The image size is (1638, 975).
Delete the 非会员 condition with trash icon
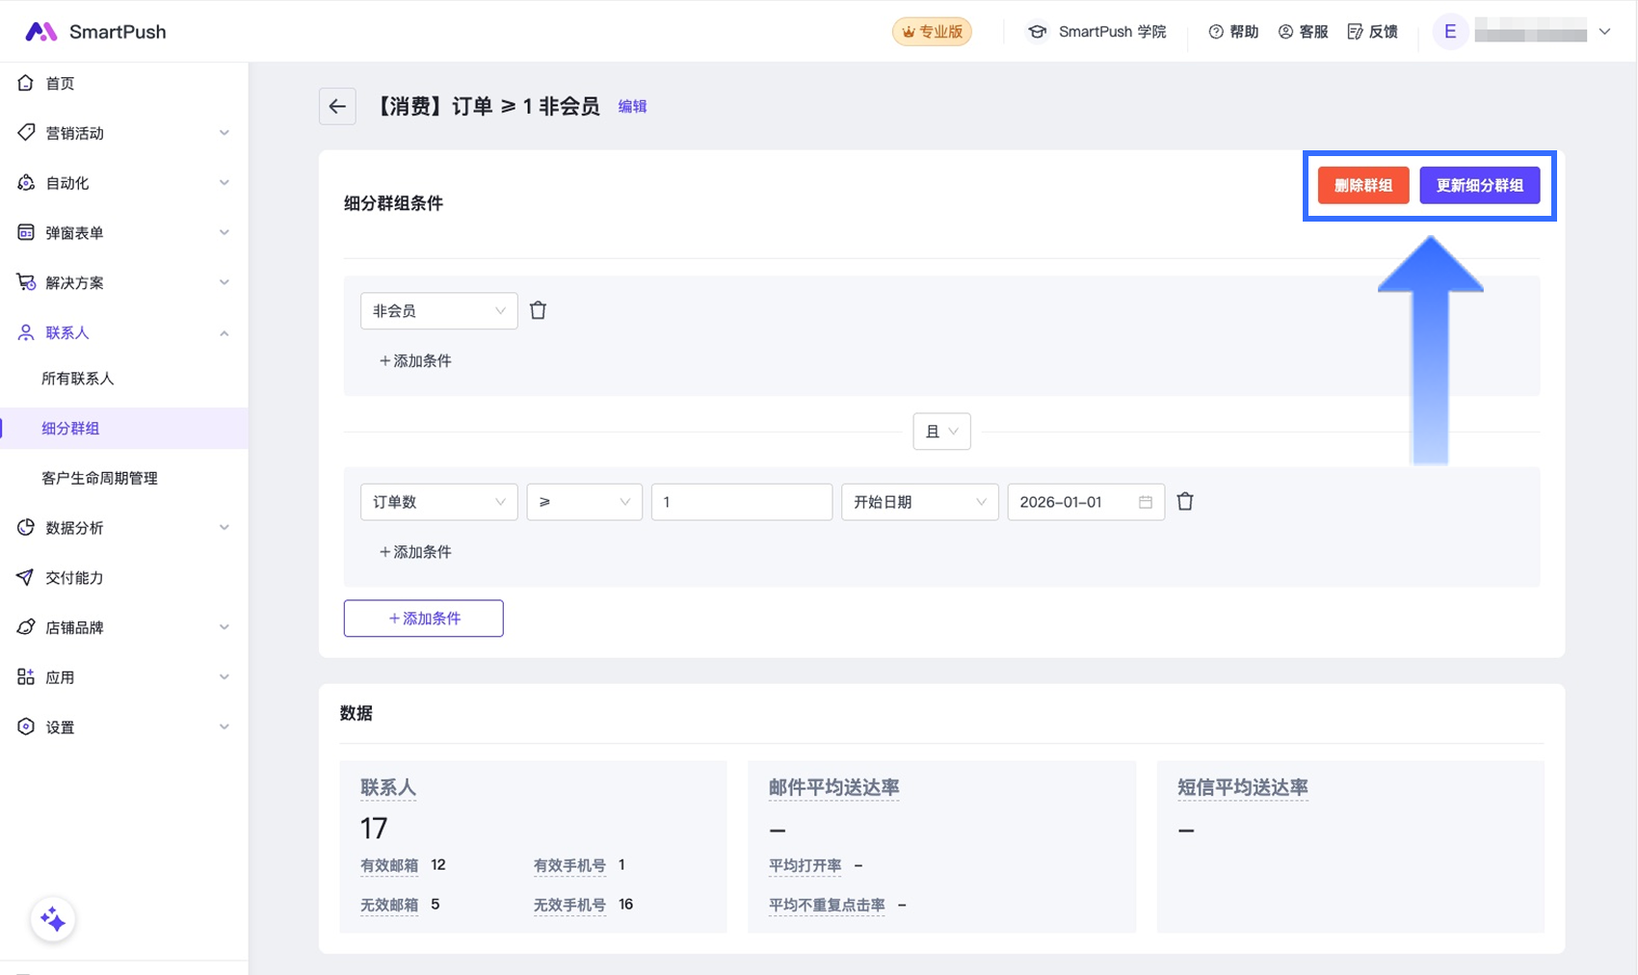click(x=539, y=310)
